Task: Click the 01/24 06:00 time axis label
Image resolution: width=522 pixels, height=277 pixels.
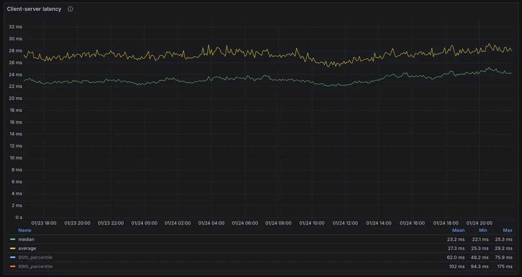Action: click(x=245, y=223)
